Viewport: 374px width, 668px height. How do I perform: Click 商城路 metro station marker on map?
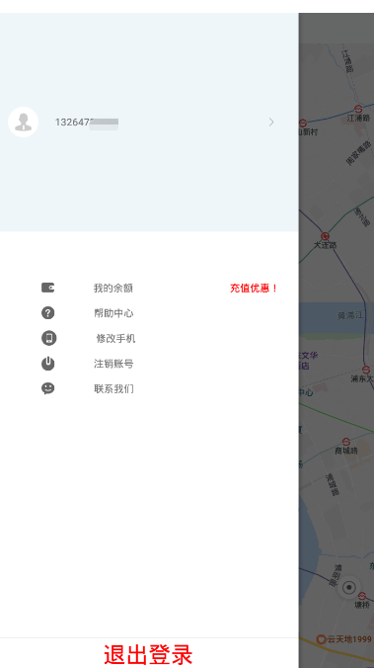pyautogui.click(x=346, y=442)
